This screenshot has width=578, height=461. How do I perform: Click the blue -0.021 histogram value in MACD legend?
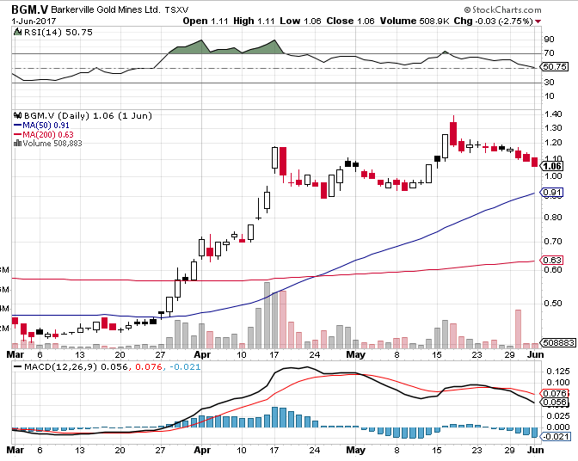click(x=185, y=367)
